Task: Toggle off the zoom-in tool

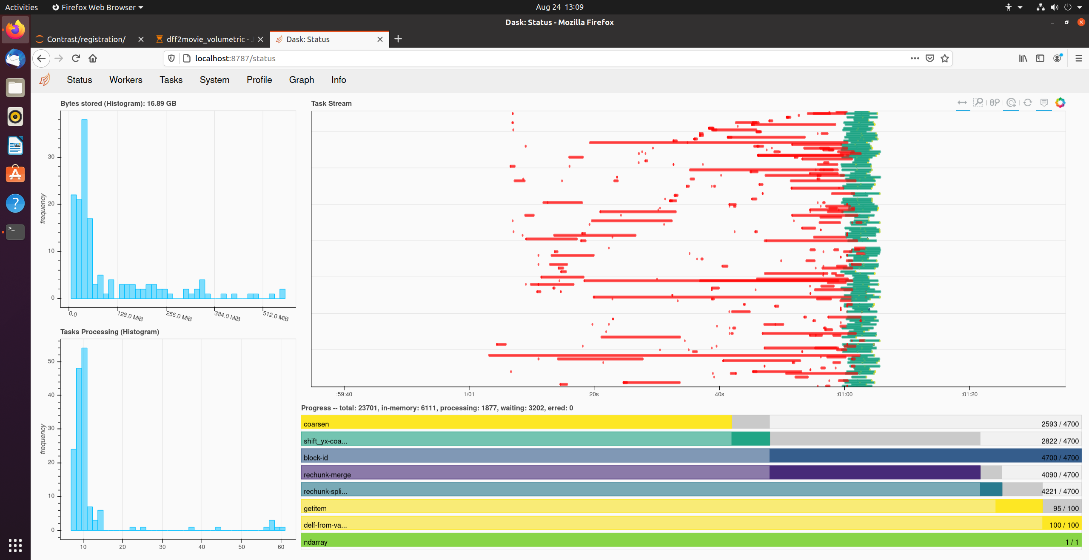Action: pyautogui.click(x=1012, y=102)
